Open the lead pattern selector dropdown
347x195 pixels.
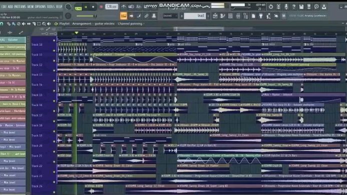pyautogui.click(x=195, y=15)
